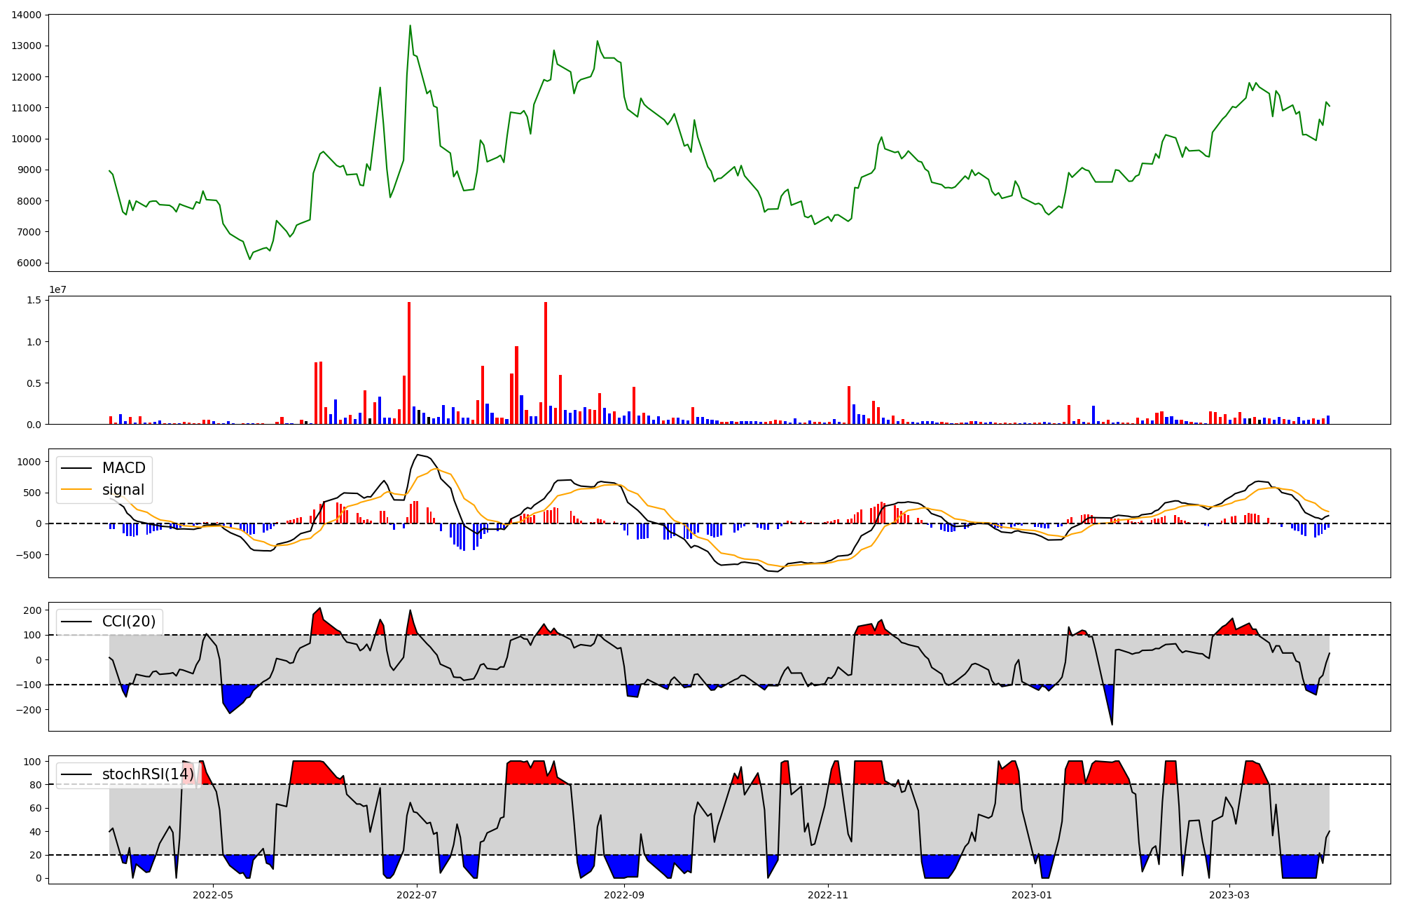Click the tallest red volume bar near 2022-07
The width and height of the screenshot is (1401, 911).
pos(409,363)
